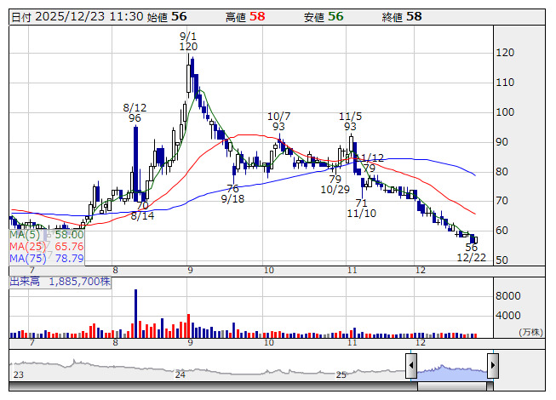Screen dimensions: 556x400
Task: Click the 8/12 high label of 96
Action: click(135, 118)
